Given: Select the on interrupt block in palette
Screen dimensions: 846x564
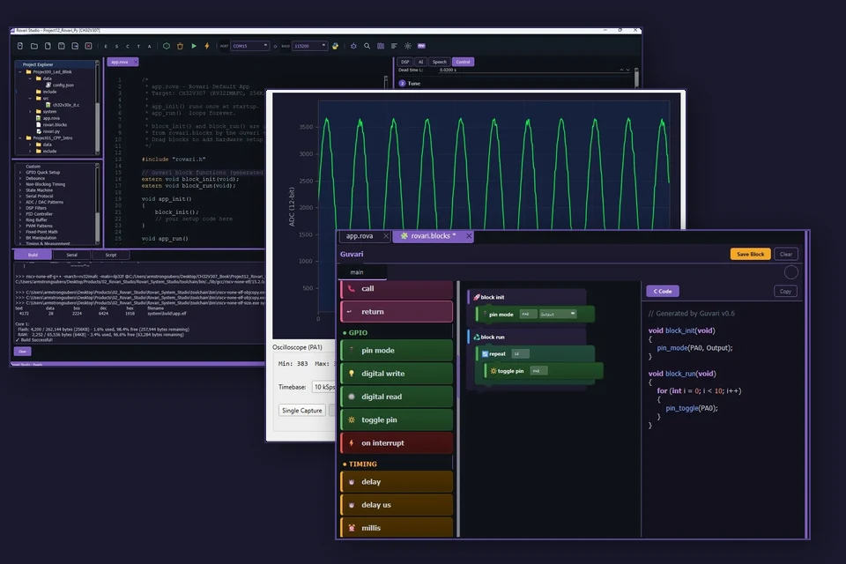Looking at the screenshot, I should coord(397,443).
